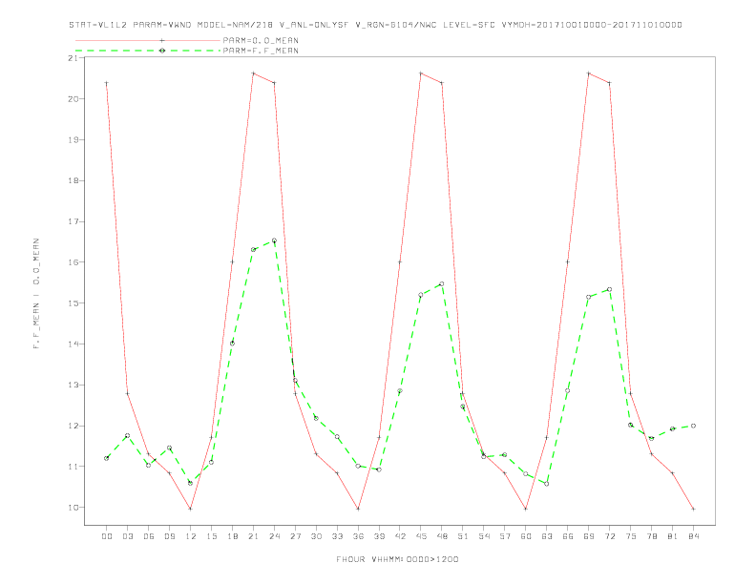Click x-axis forecast hour label 81

tap(673, 536)
